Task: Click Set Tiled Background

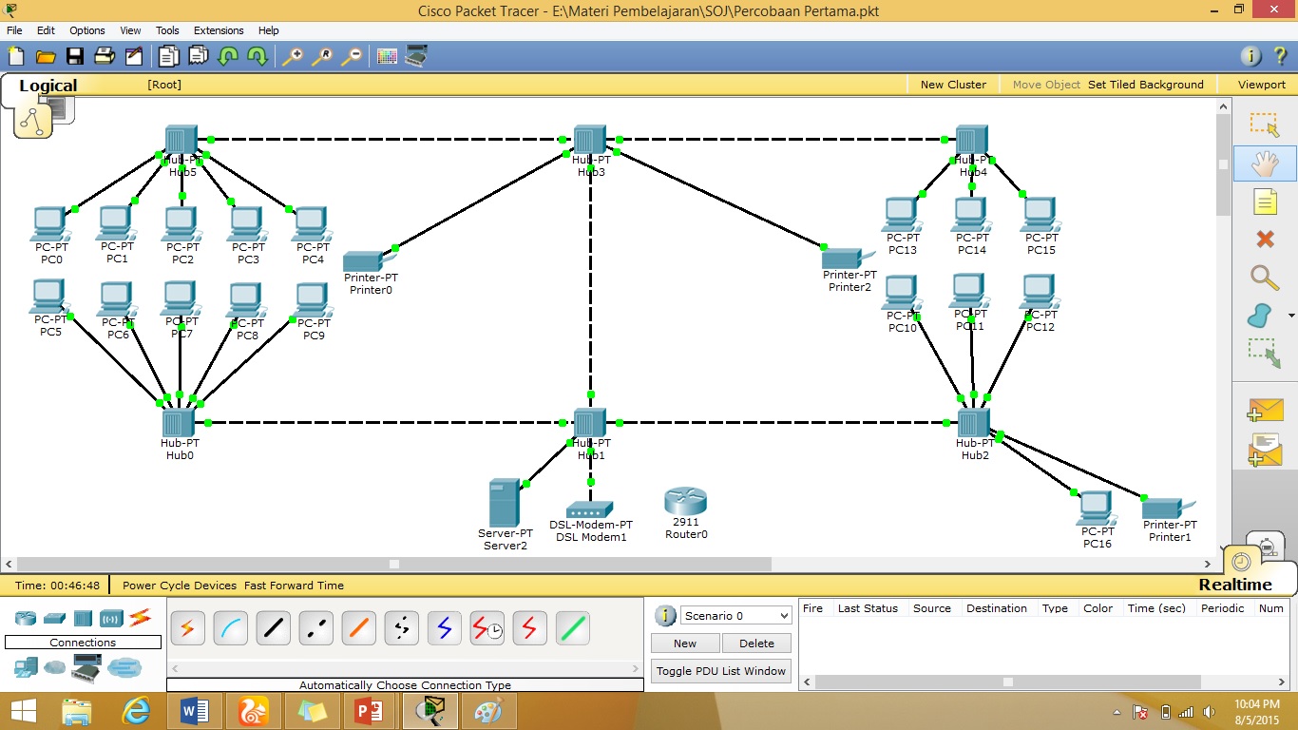Action: tap(1146, 84)
